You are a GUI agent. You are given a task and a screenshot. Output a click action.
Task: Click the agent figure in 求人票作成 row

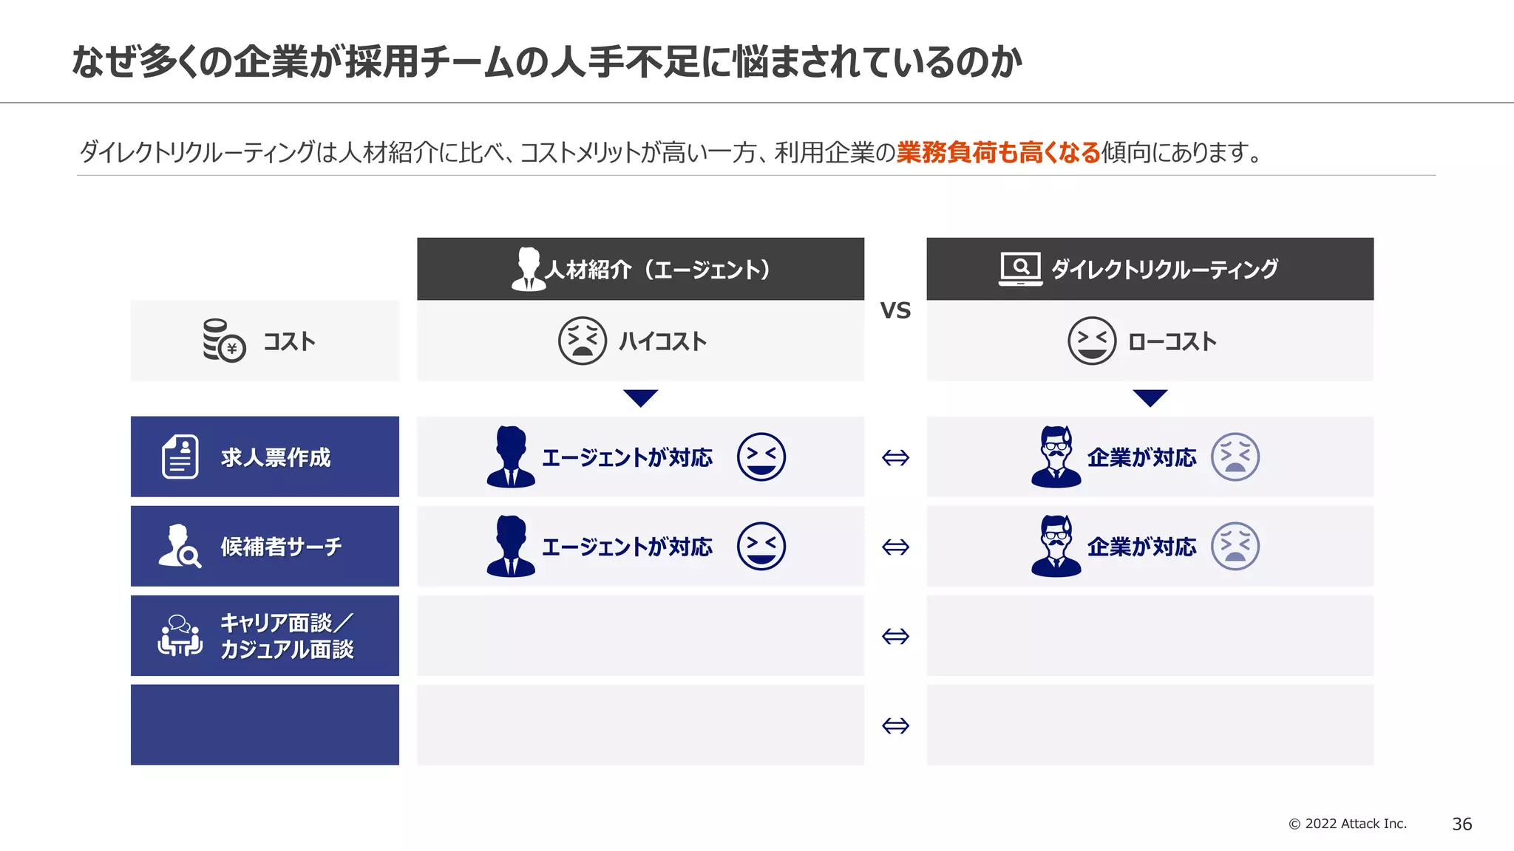(511, 457)
